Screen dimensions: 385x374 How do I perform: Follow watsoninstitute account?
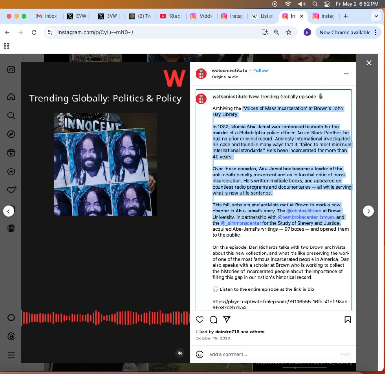(260, 71)
